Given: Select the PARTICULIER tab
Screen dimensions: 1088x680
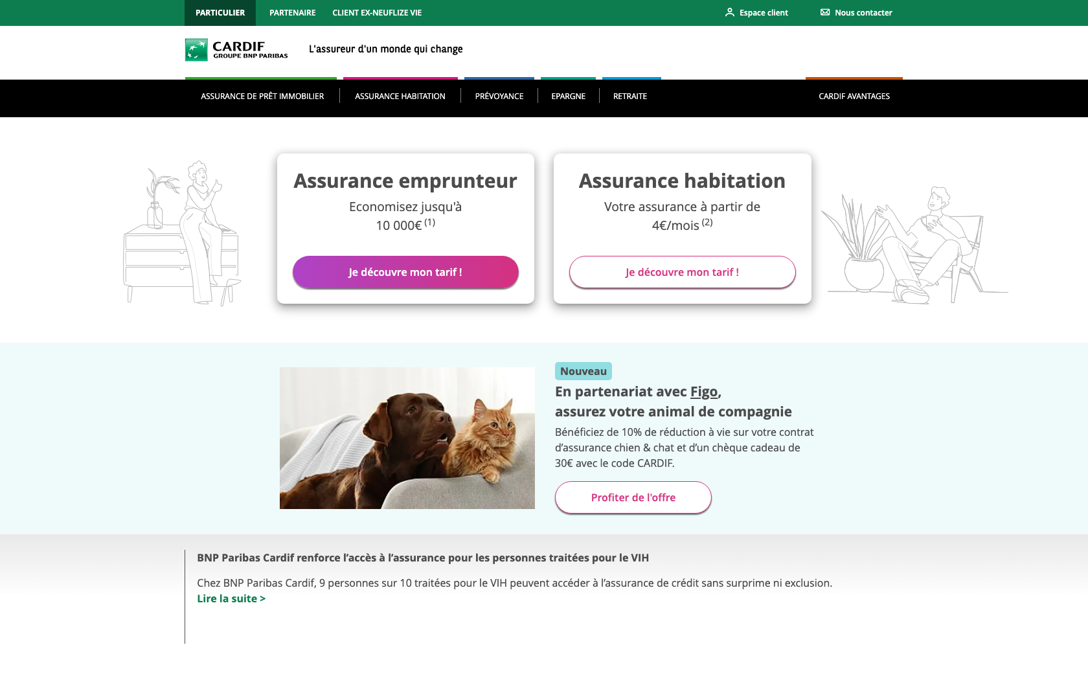Looking at the screenshot, I should pos(220,12).
